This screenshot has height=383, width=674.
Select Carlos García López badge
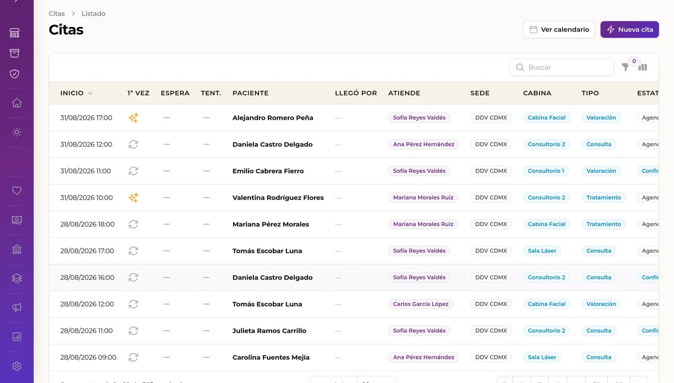coord(421,304)
